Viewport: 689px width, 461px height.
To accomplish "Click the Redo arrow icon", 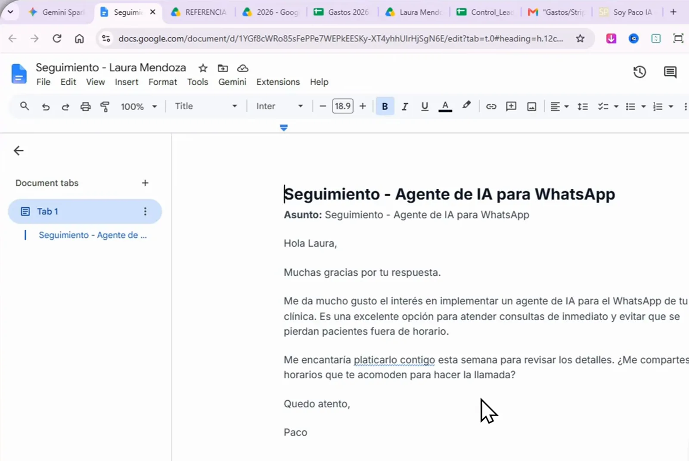I will click(x=65, y=107).
